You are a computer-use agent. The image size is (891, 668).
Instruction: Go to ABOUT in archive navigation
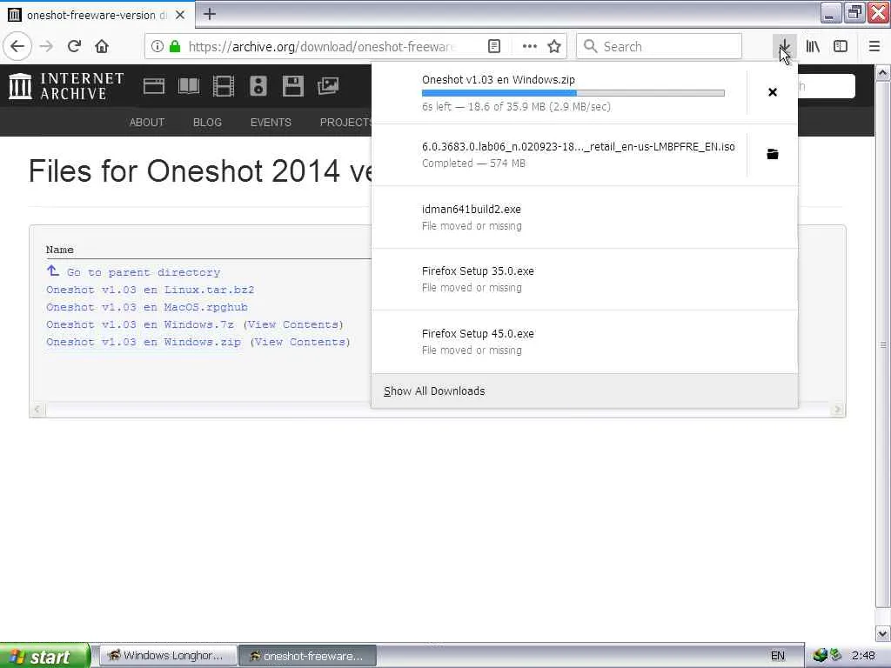(146, 123)
